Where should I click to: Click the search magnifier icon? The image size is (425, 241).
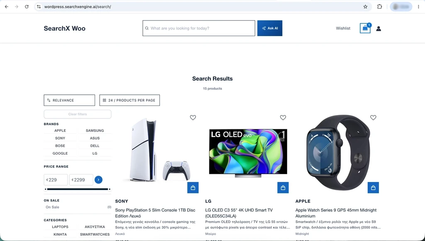(x=147, y=28)
